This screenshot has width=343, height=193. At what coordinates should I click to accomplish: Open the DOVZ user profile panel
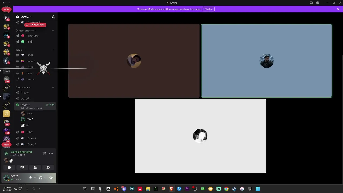pyautogui.click(x=15, y=178)
